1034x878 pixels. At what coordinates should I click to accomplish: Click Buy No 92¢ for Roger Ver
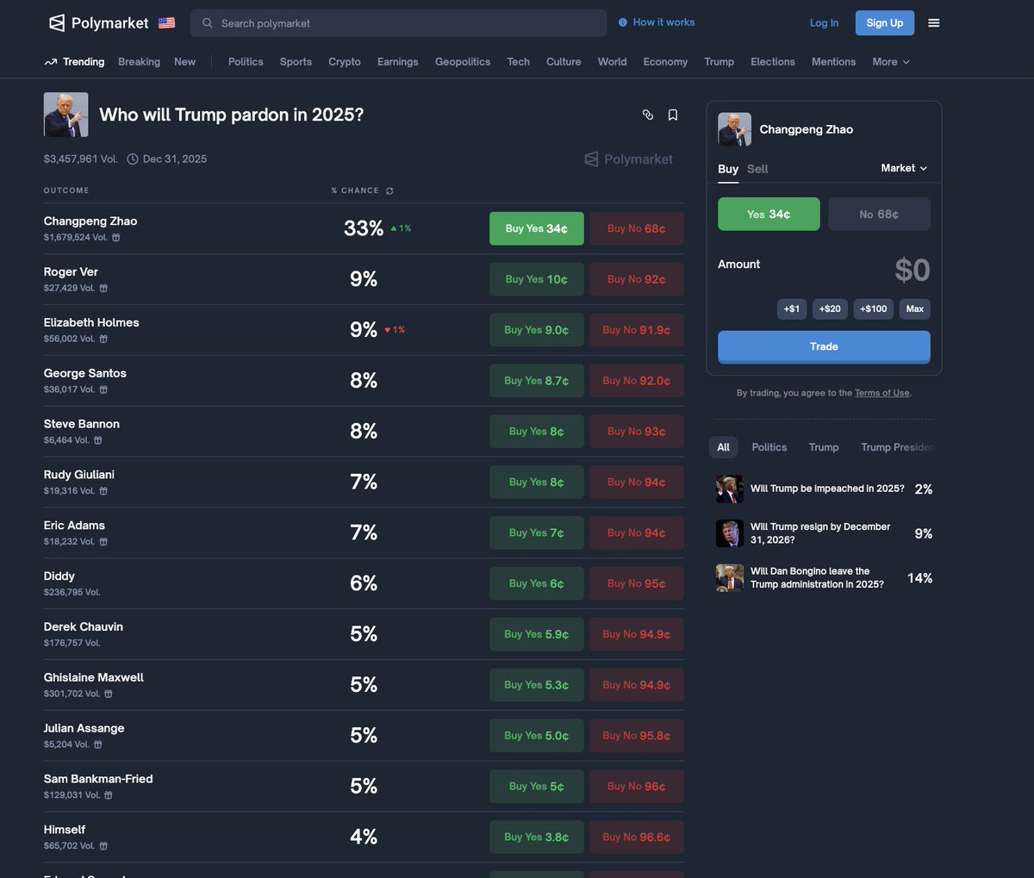point(637,279)
